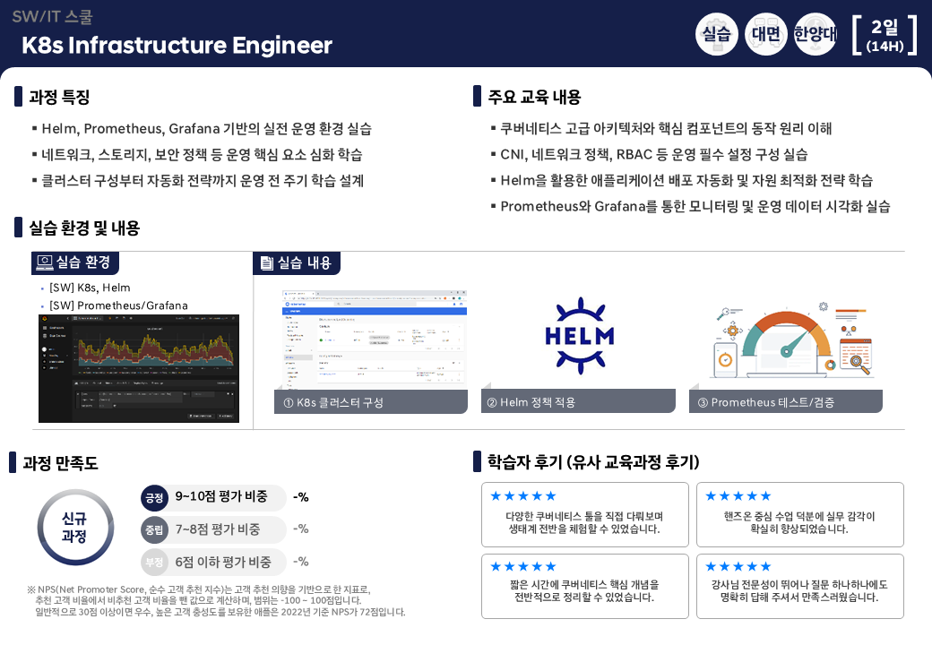Click the stars on the 핸즈온 중심 수업 review

tap(738, 496)
